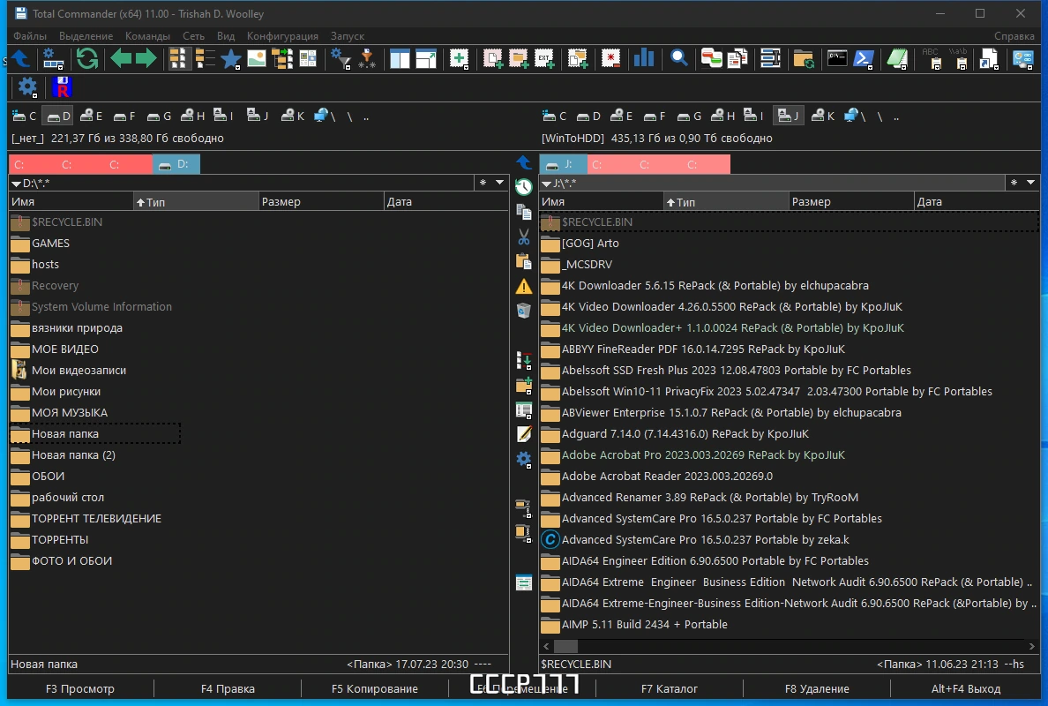This screenshot has width=1048, height=706.
Task: Click the green refresh arrows toolbar icon
Action: click(x=86, y=59)
